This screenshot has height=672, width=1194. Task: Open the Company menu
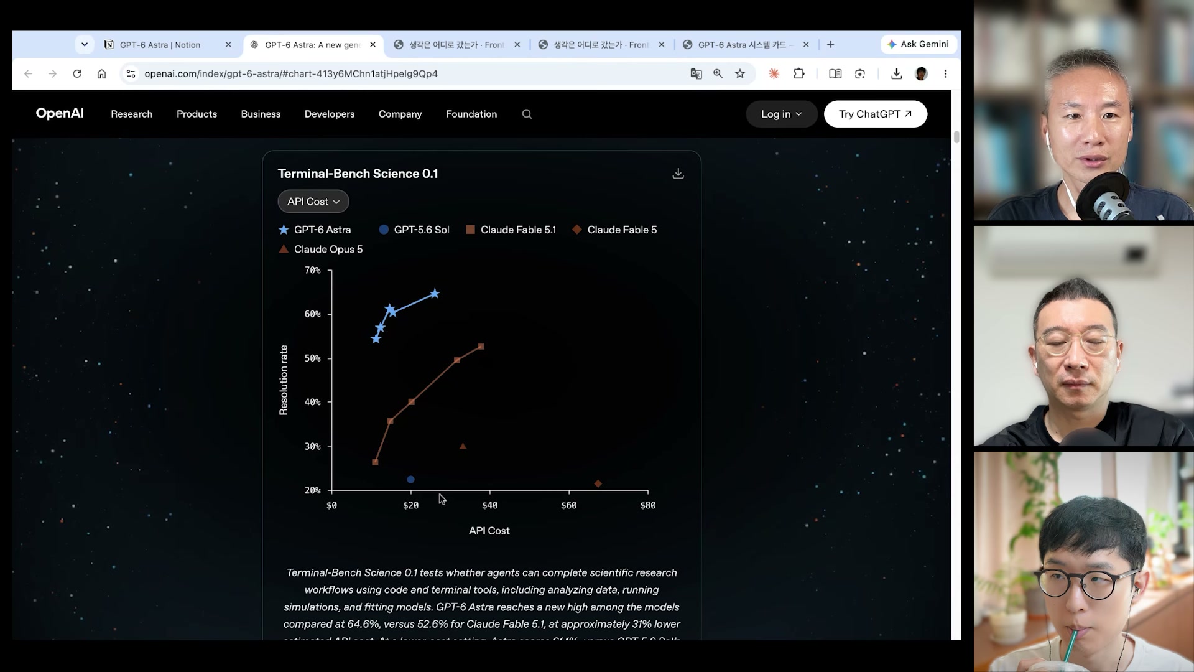[x=400, y=114]
